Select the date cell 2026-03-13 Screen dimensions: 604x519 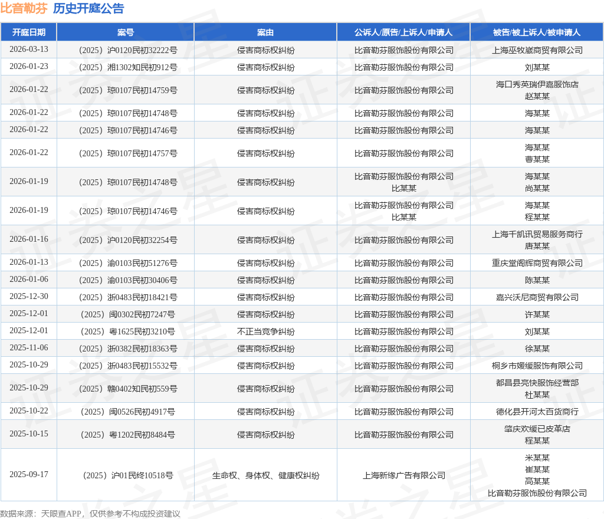(29, 50)
